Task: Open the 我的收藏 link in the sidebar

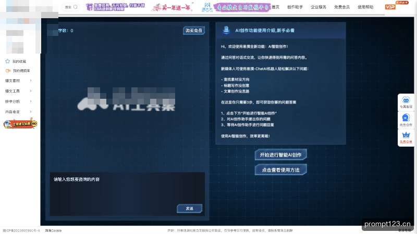Action: click(x=19, y=61)
